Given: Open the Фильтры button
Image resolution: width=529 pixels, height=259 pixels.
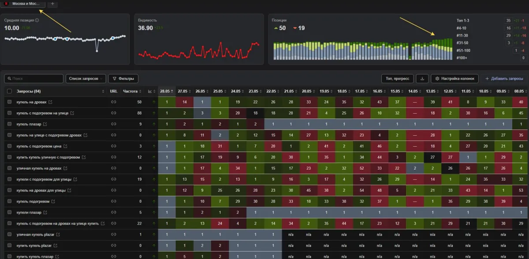Looking at the screenshot, I should (x=123, y=78).
